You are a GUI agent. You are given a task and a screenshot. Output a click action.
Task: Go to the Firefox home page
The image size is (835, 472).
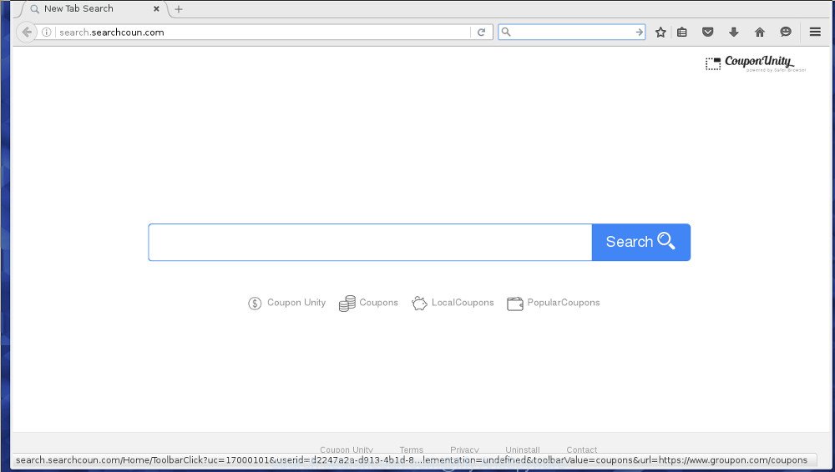[x=760, y=32]
